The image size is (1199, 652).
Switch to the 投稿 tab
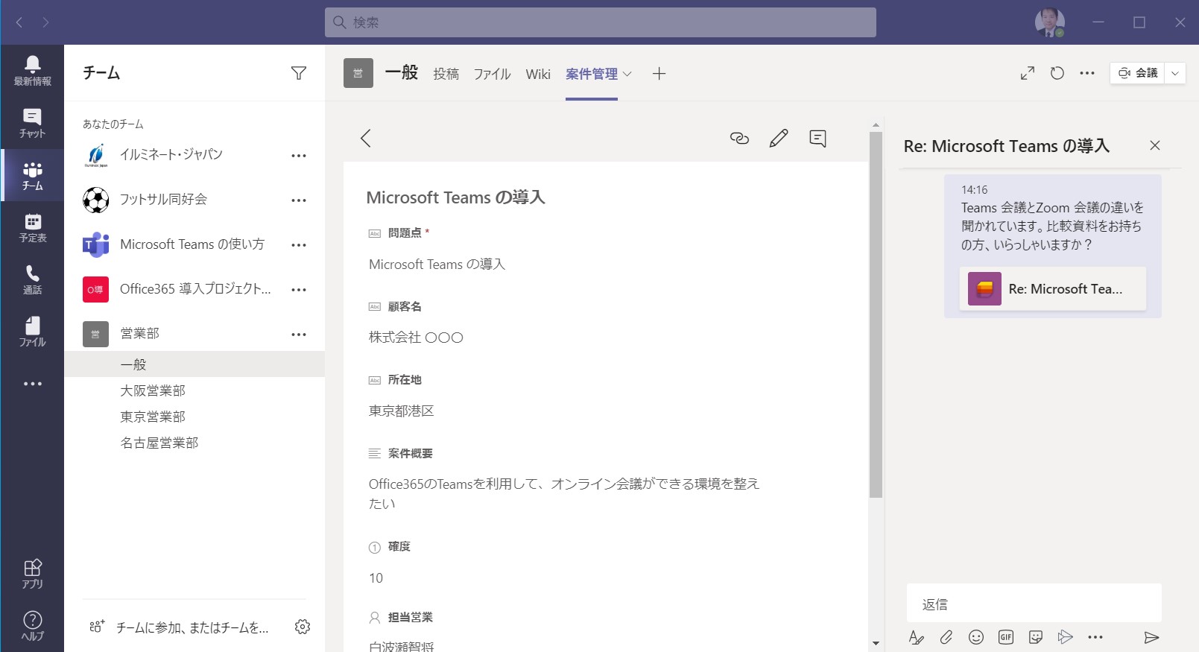click(446, 74)
